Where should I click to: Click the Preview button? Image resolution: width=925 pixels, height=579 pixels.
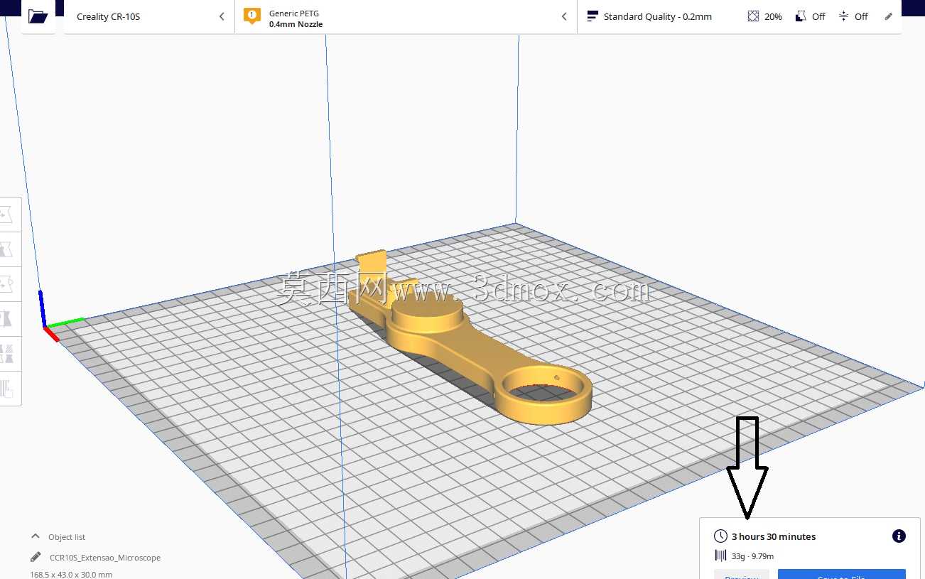coord(742,575)
